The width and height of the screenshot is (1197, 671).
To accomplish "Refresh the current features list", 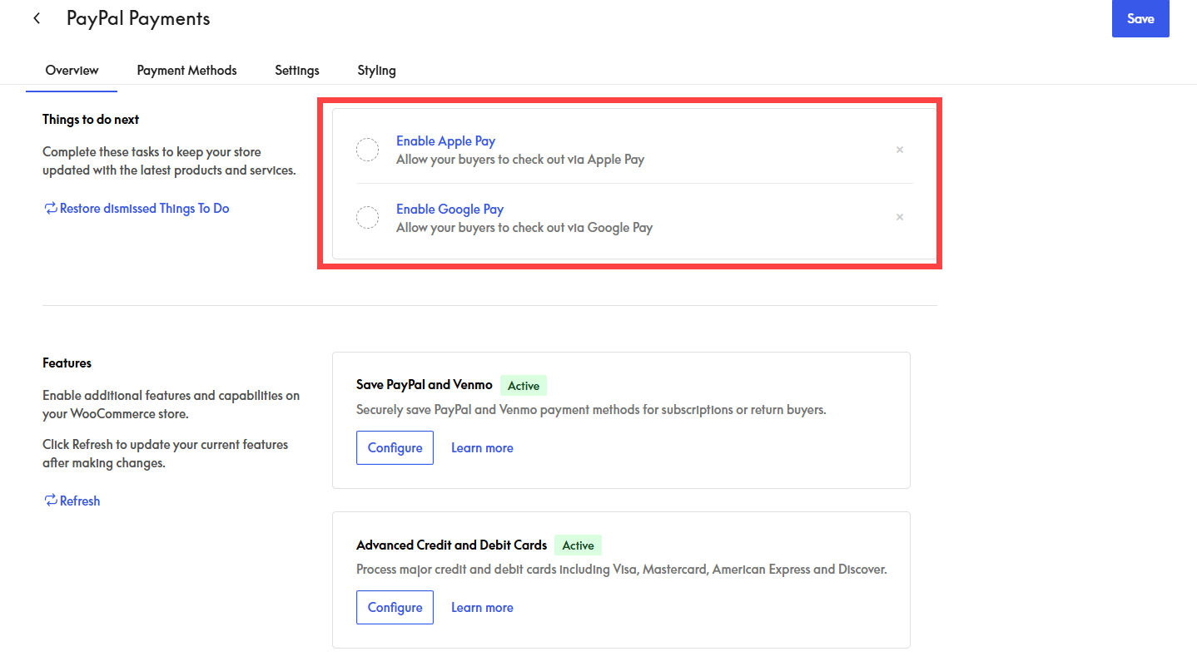I will coord(72,501).
